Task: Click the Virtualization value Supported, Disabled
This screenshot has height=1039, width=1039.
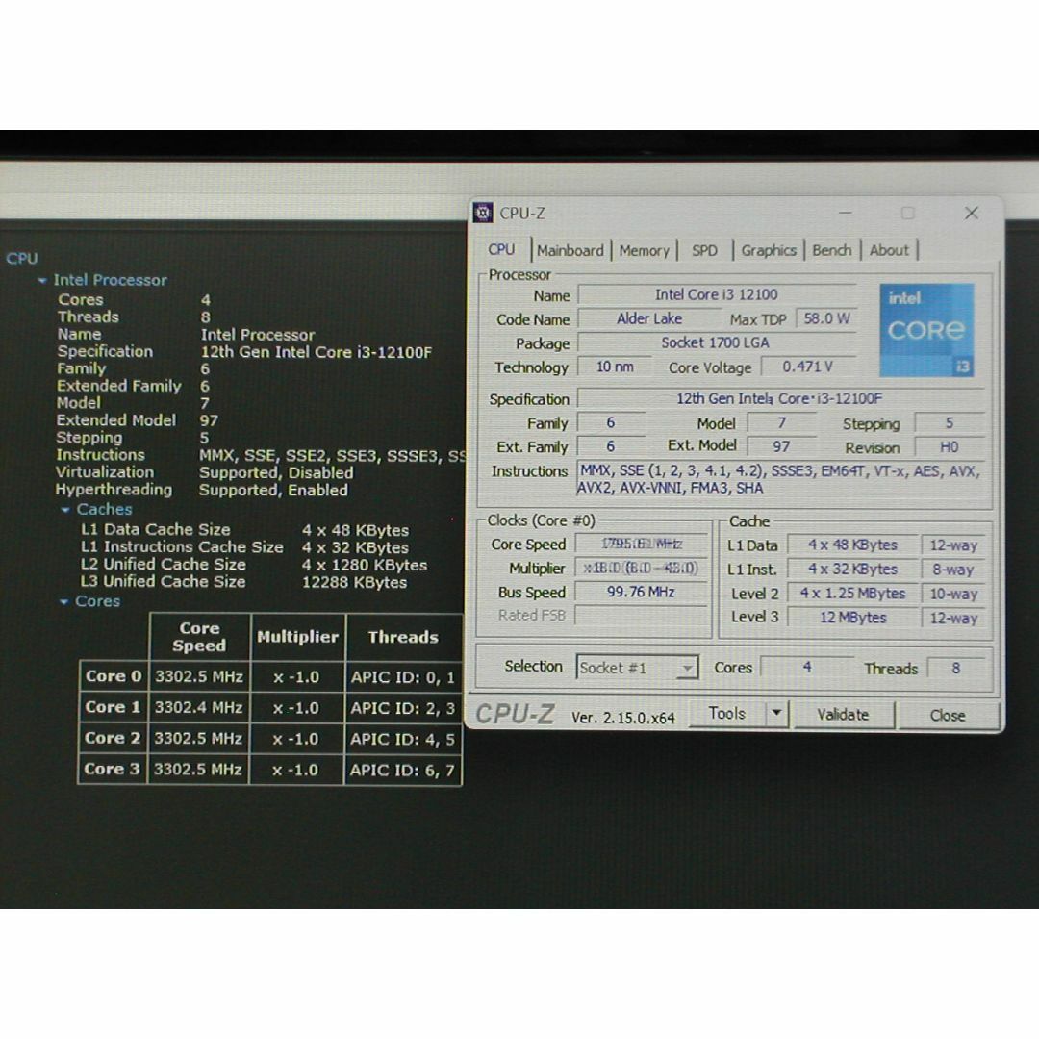Action: click(276, 472)
